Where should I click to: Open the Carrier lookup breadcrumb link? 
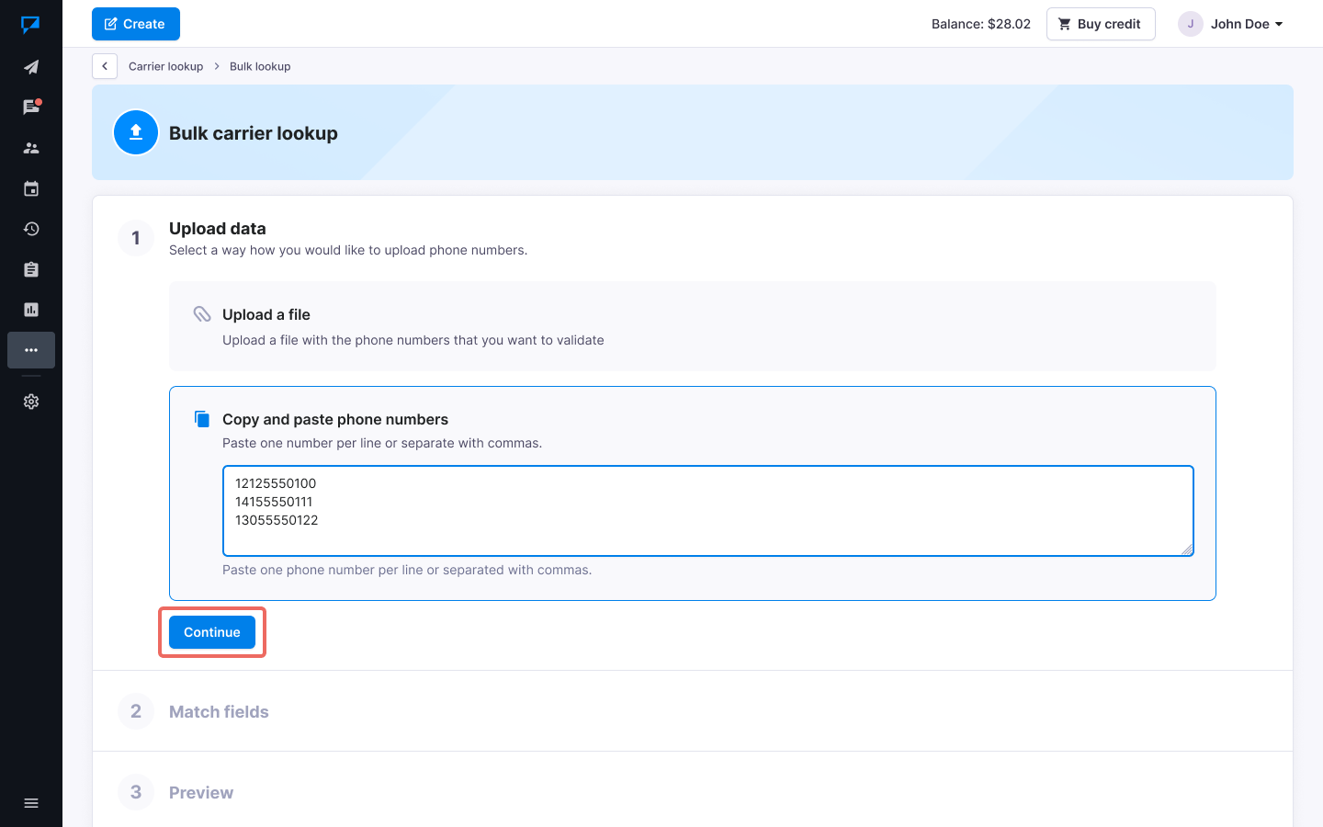165,66
